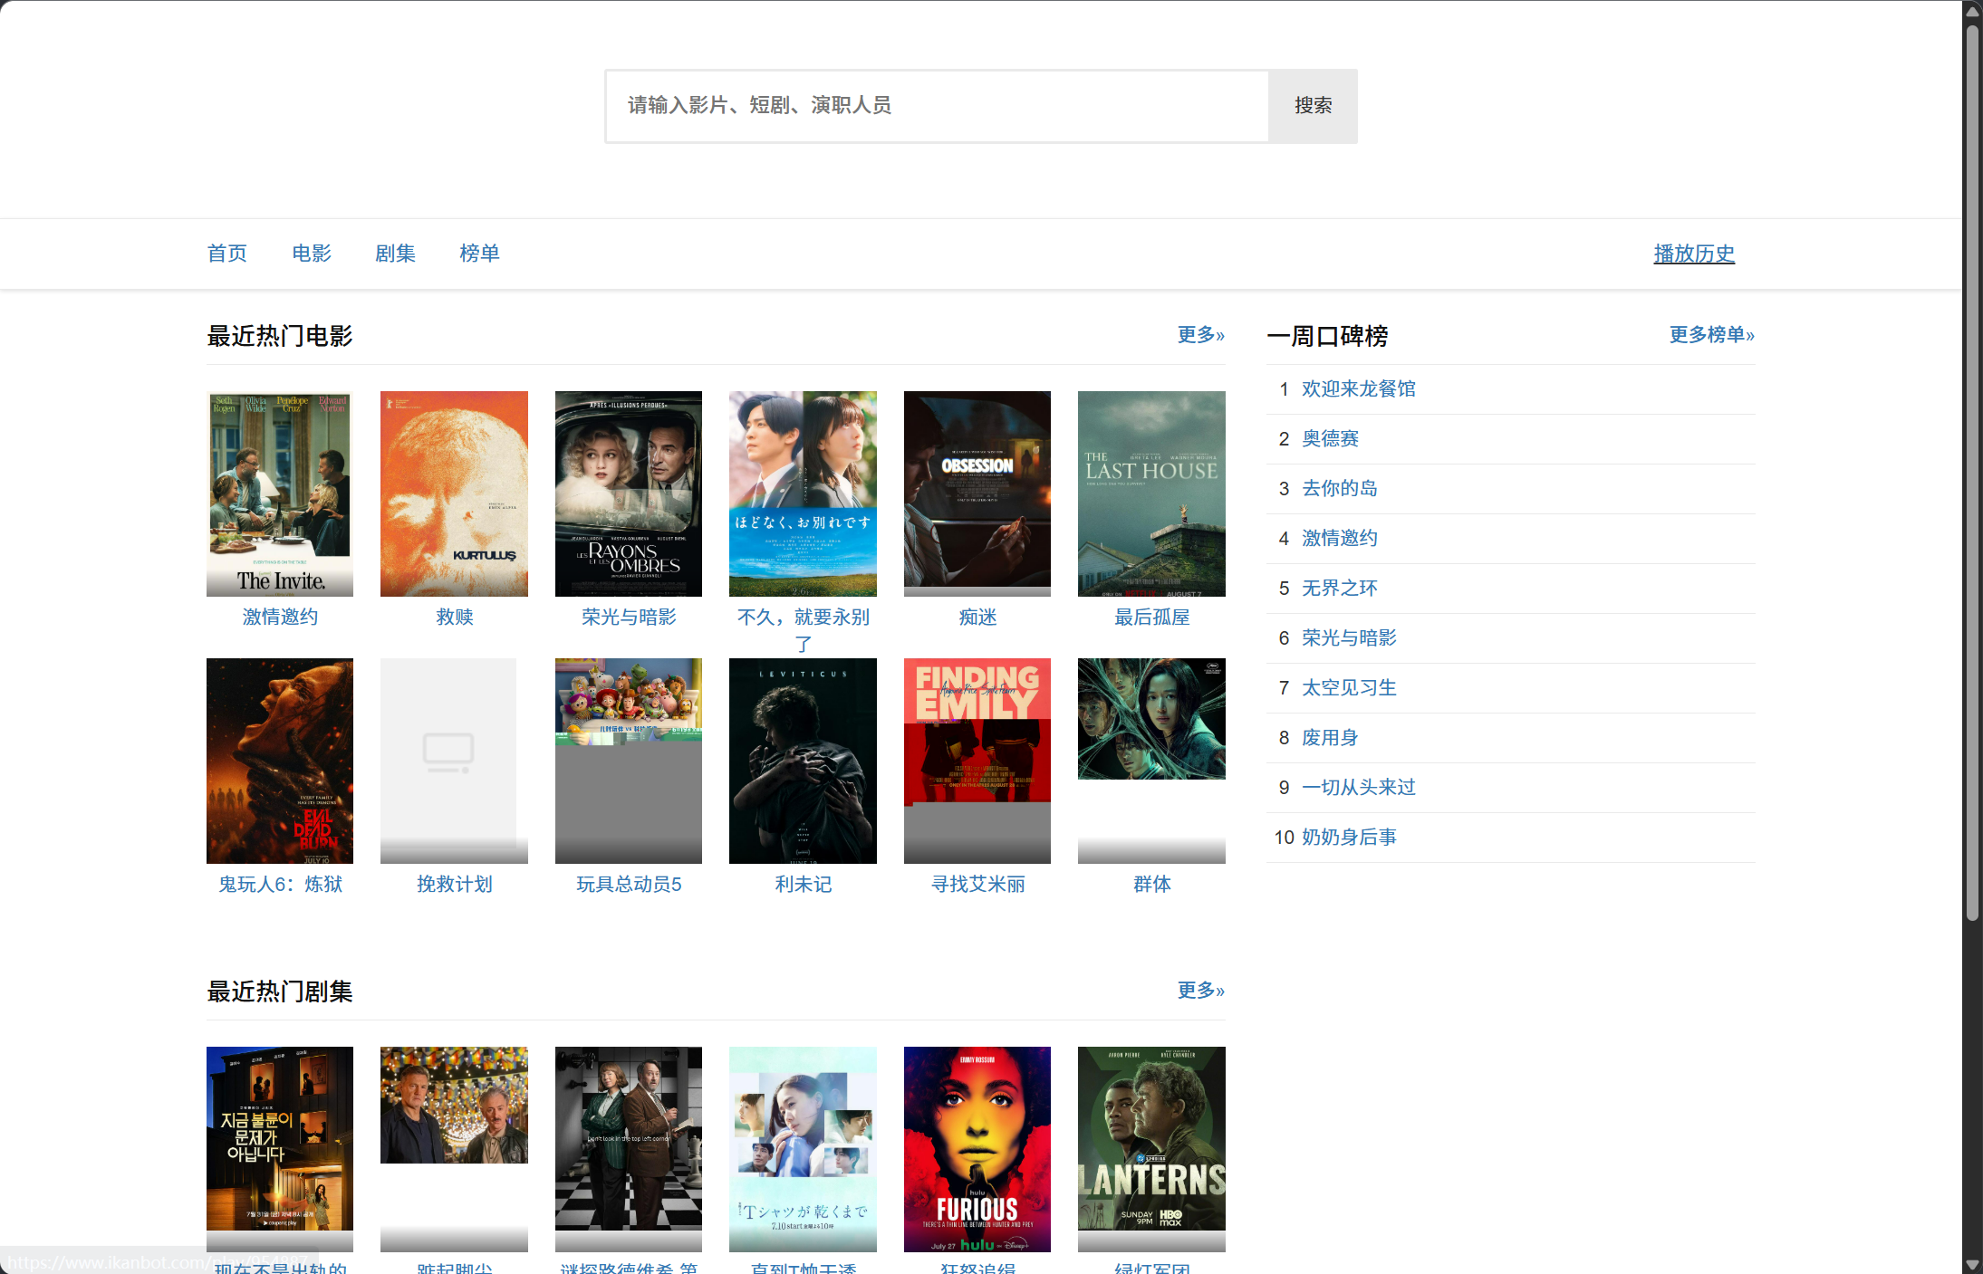Open the 电影 nav tab

[x=312, y=254]
